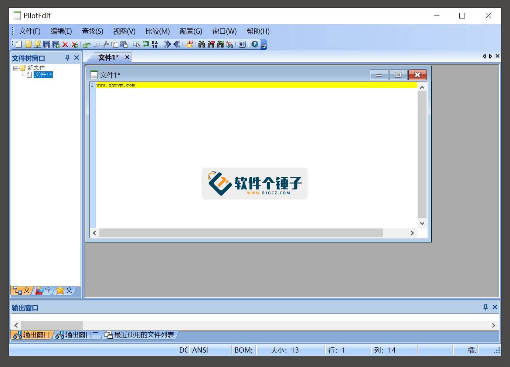Open the 编辑(E) menu

[x=61, y=31]
